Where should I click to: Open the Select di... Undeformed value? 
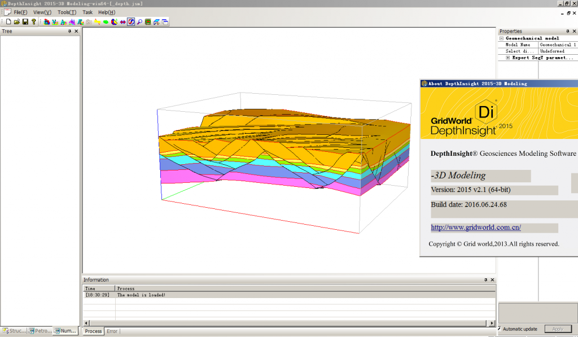558,51
